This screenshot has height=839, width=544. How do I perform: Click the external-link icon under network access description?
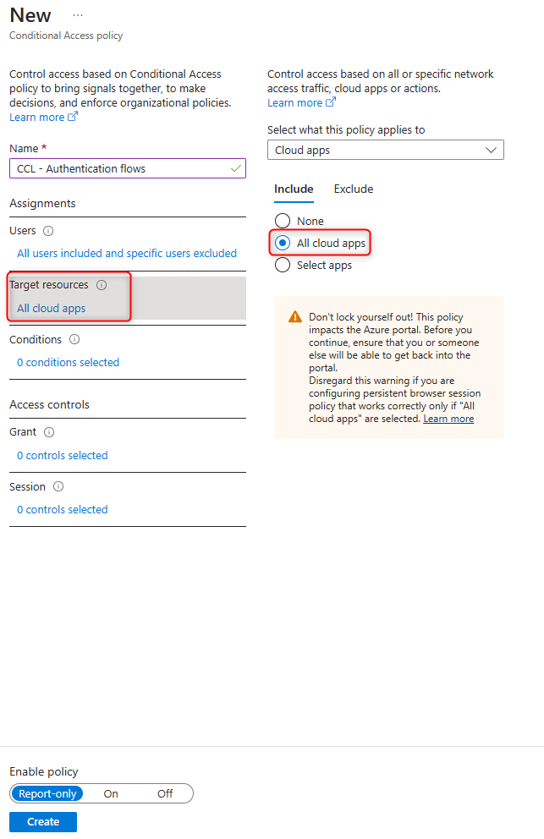click(x=331, y=101)
